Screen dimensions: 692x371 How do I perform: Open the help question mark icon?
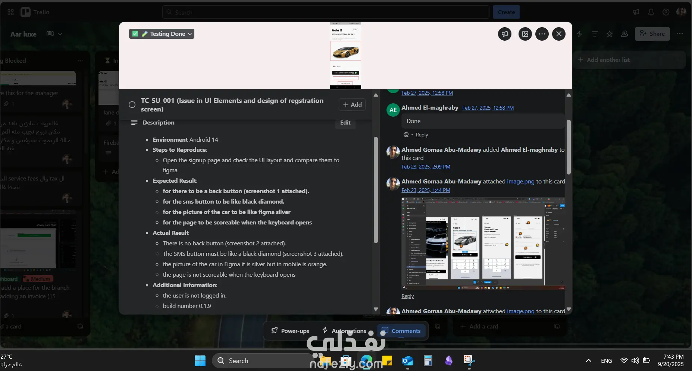(x=666, y=12)
